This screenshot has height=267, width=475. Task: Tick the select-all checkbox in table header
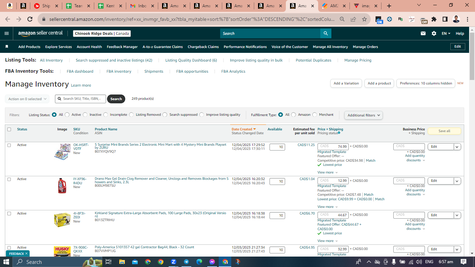coord(9,129)
